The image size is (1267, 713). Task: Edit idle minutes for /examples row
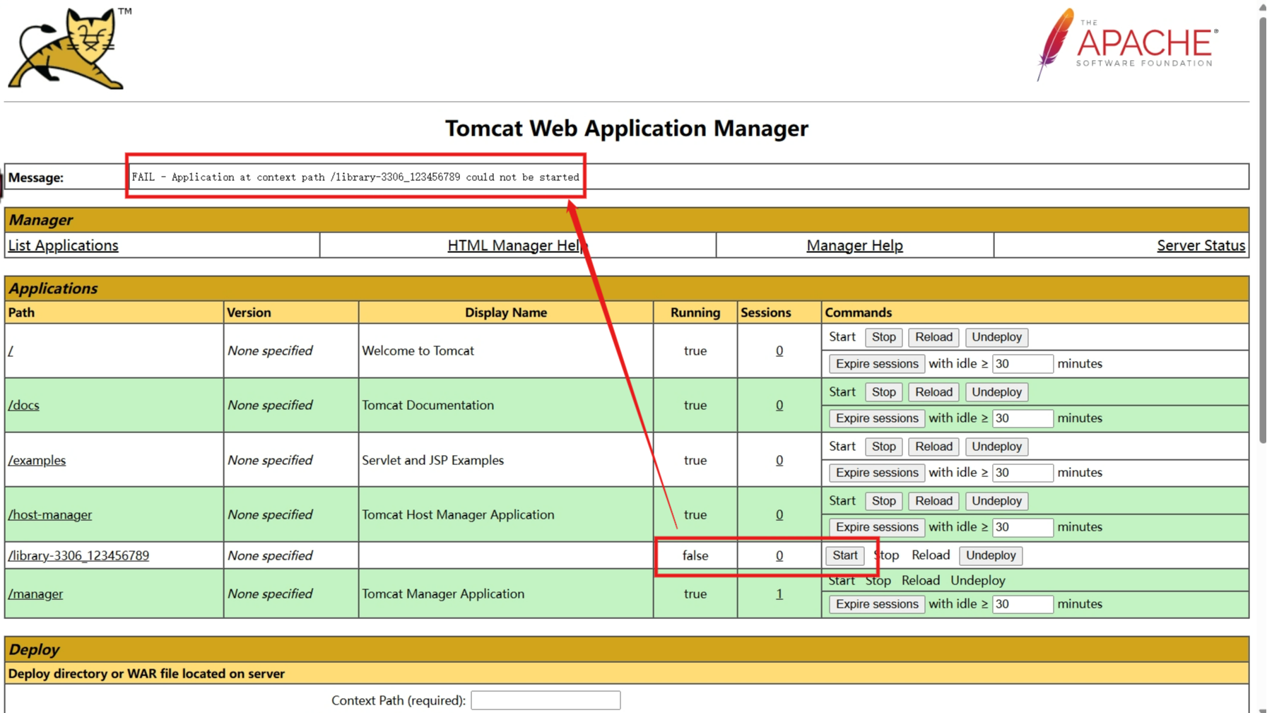click(1023, 473)
